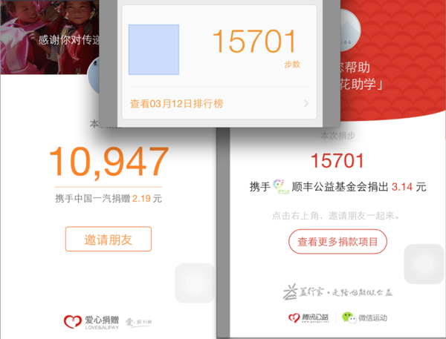Tap the AssistiveTouch button on left screen
This screenshot has width=446, height=339.
point(195,283)
